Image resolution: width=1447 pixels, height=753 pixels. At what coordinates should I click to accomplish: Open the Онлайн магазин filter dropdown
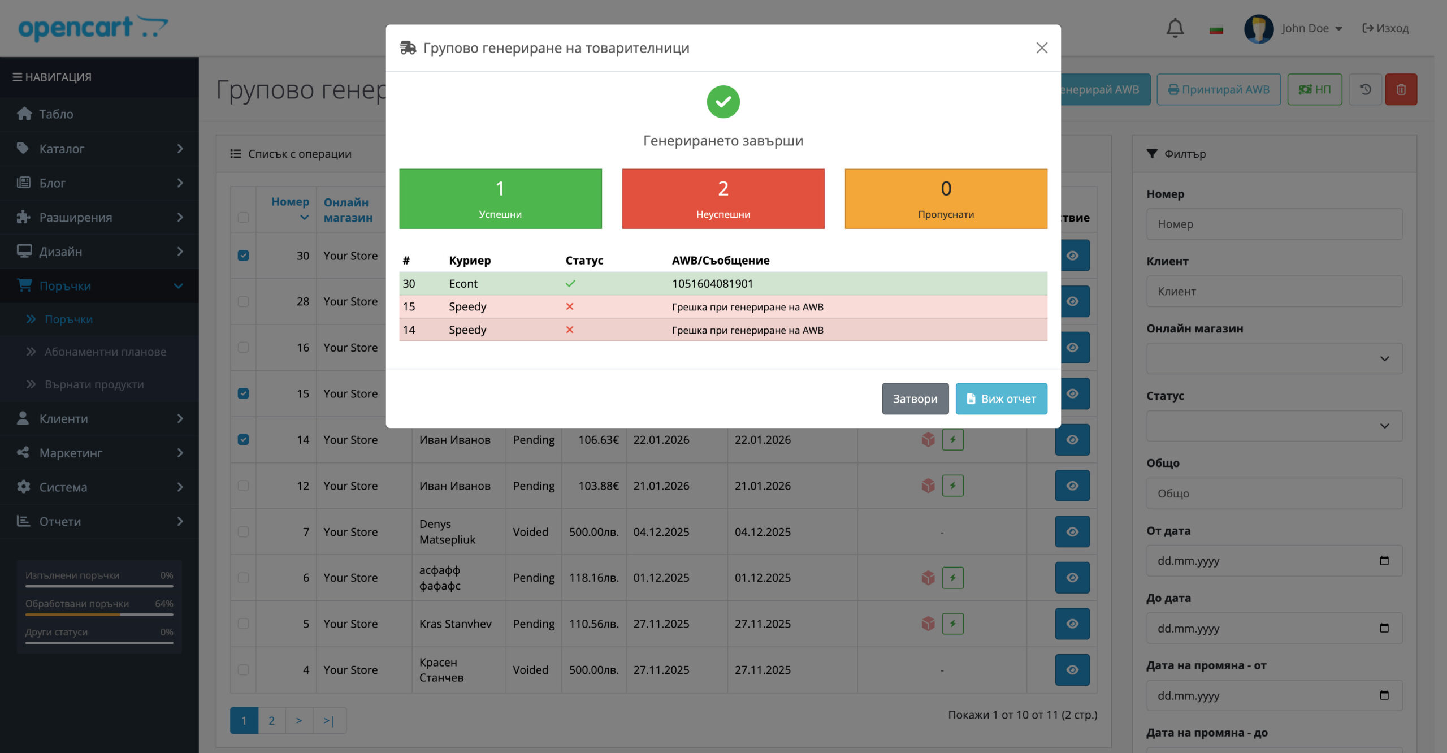pyautogui.click(x=1274, y=358)
